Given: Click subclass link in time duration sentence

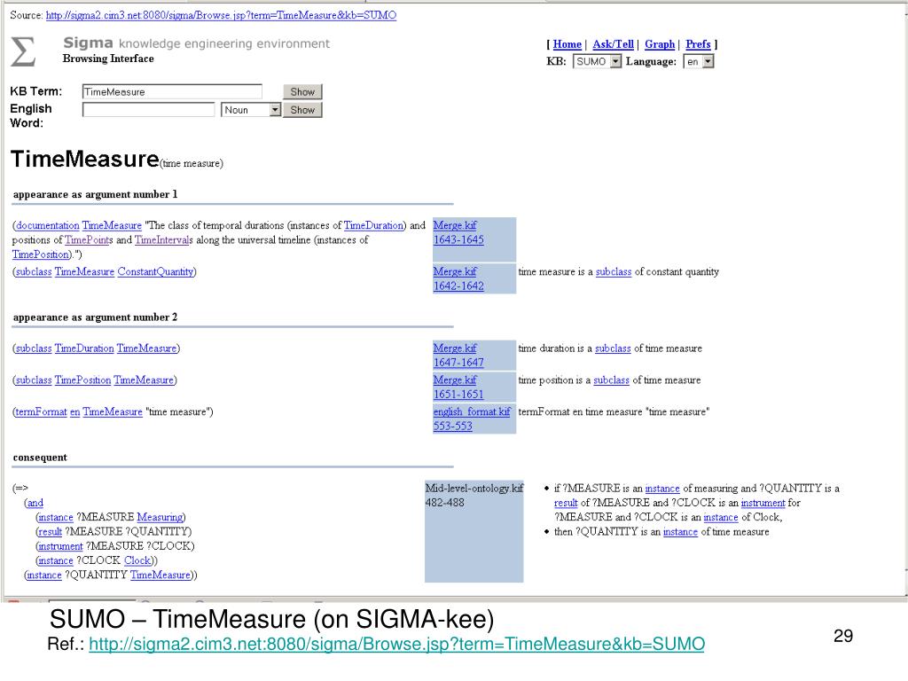Looking at the screenshot, I should point(613,348).
